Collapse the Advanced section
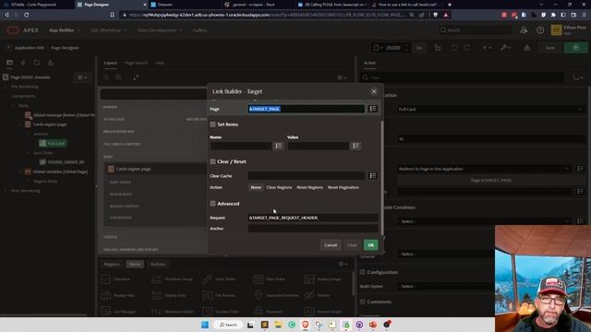591x332 pixels. pyautogui.click(x=213, y=204)
